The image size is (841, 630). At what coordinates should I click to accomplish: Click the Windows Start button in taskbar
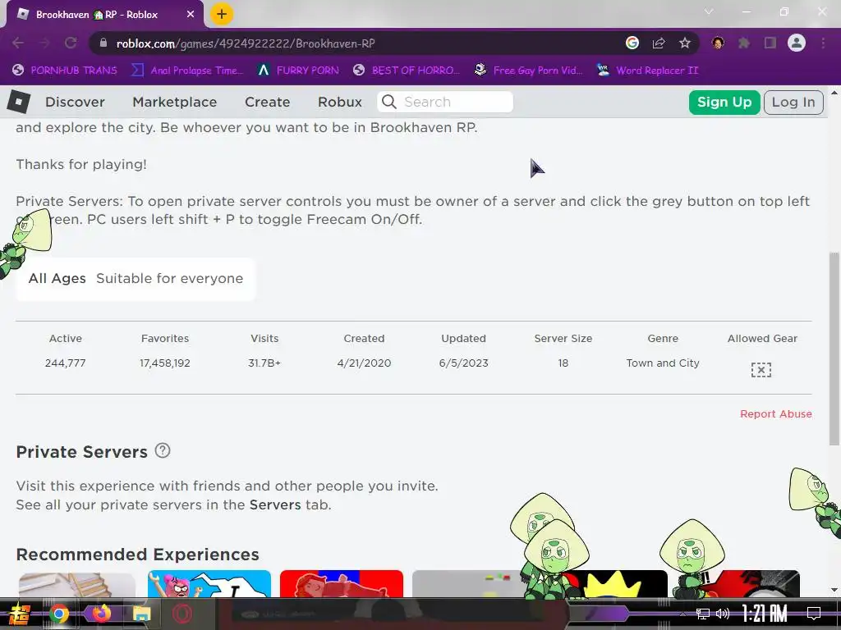(x=20, y=614)
